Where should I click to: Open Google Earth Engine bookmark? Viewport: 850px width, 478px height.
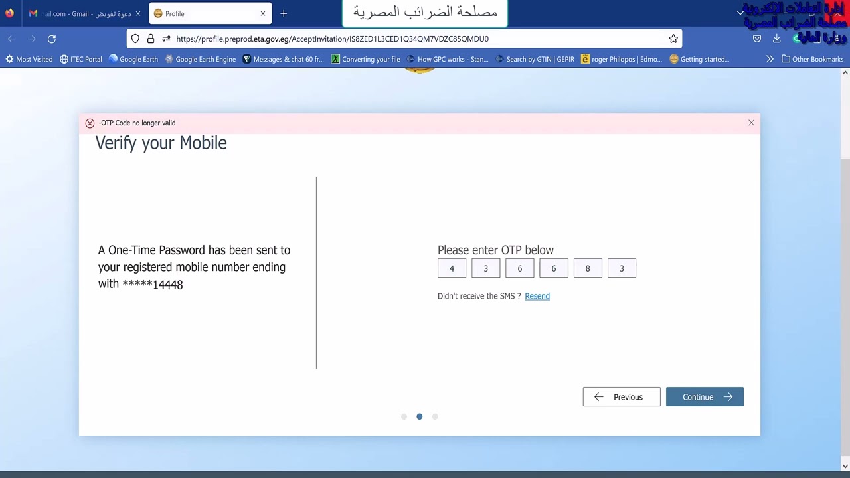tap(201, 59)
